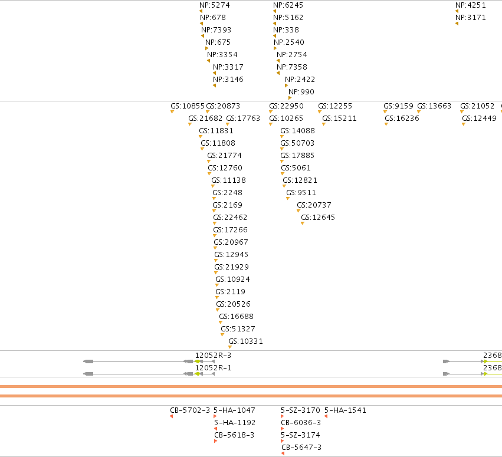Viewport: 502px width, 457px height.
Task: Click the NP:3317 label
Action: (x=228, y=67)
